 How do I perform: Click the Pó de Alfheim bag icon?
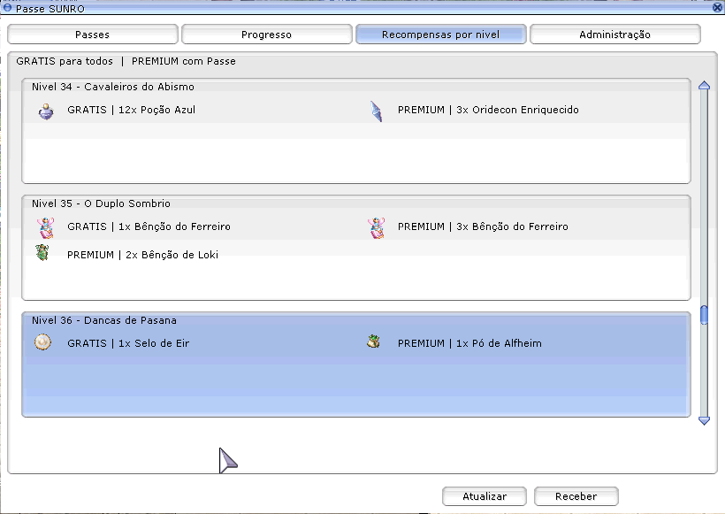(373, 341)
